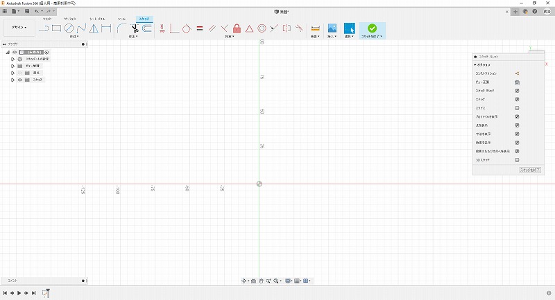Viewport: 555px width, 300px height.
Task: Select the Rectangle sketch tool
Action: (57, 28)
